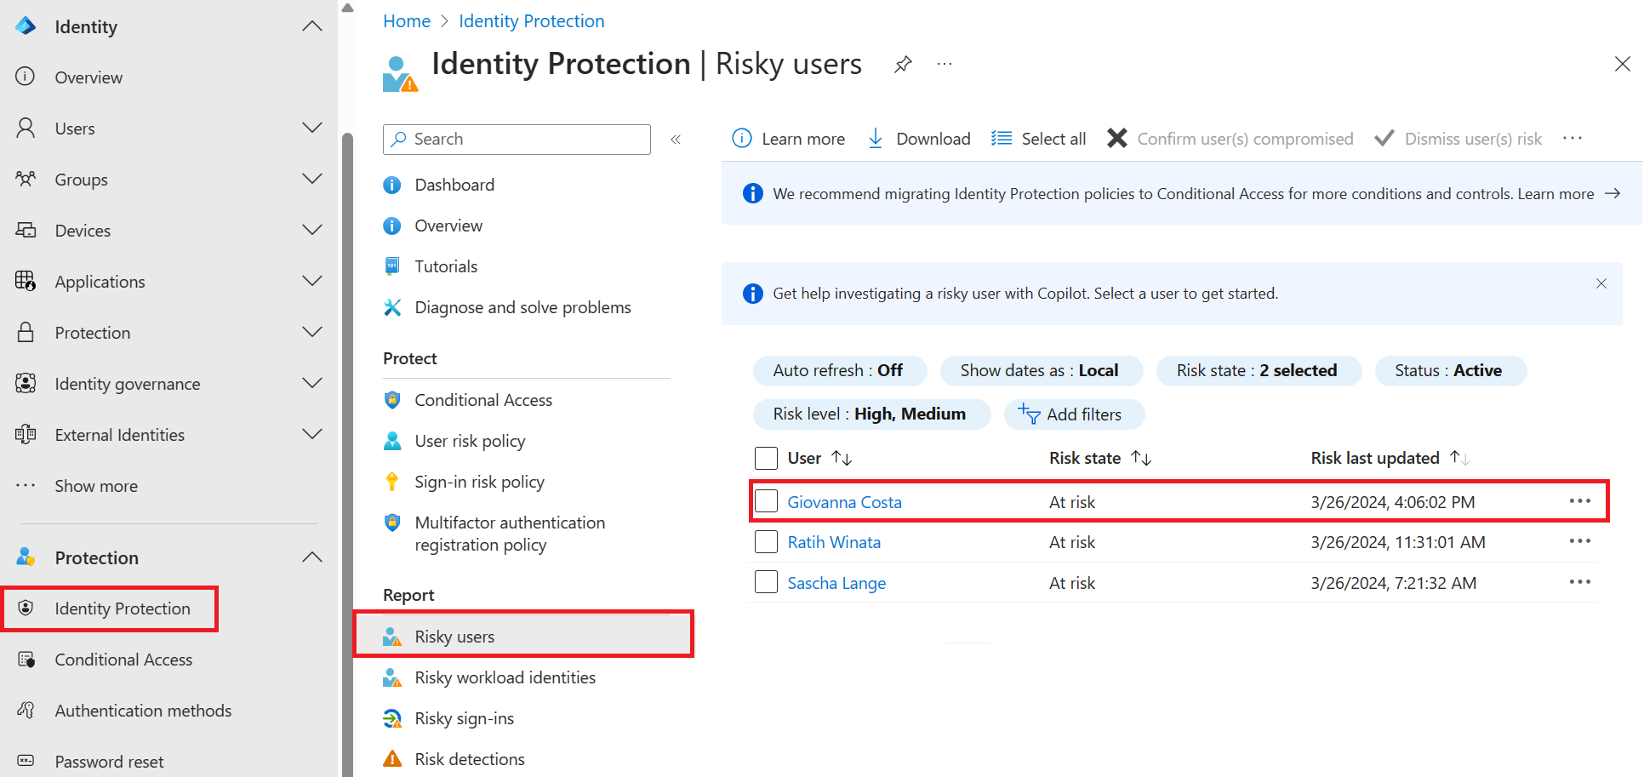This screenshot has height=777, width=1644.
Task: Open the User risk policy item
Action: (469, 440)
